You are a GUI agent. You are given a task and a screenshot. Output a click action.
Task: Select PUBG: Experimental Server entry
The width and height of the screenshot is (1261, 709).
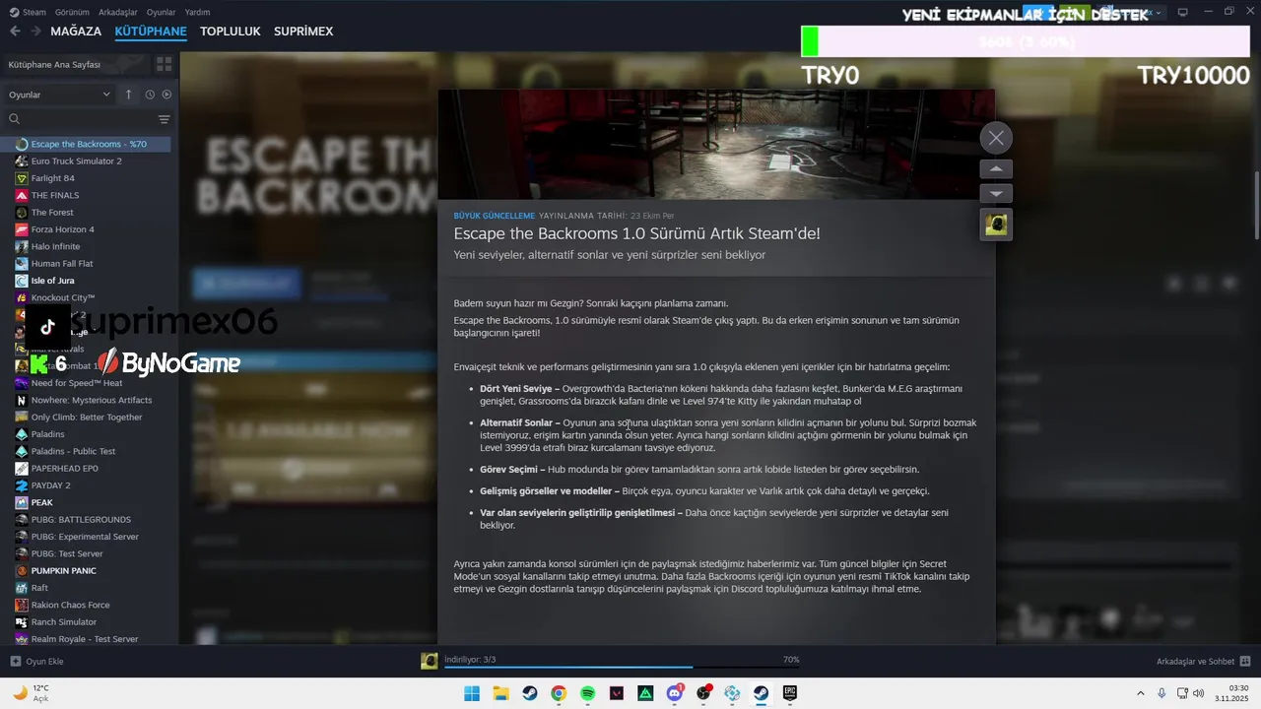(x=85, y=537)
